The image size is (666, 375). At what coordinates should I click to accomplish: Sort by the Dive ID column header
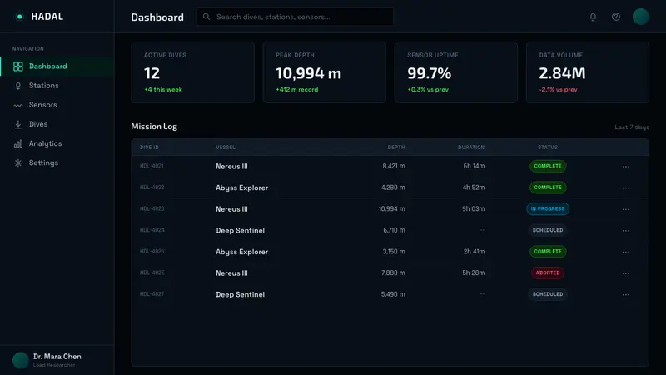[x=149, y=147]
